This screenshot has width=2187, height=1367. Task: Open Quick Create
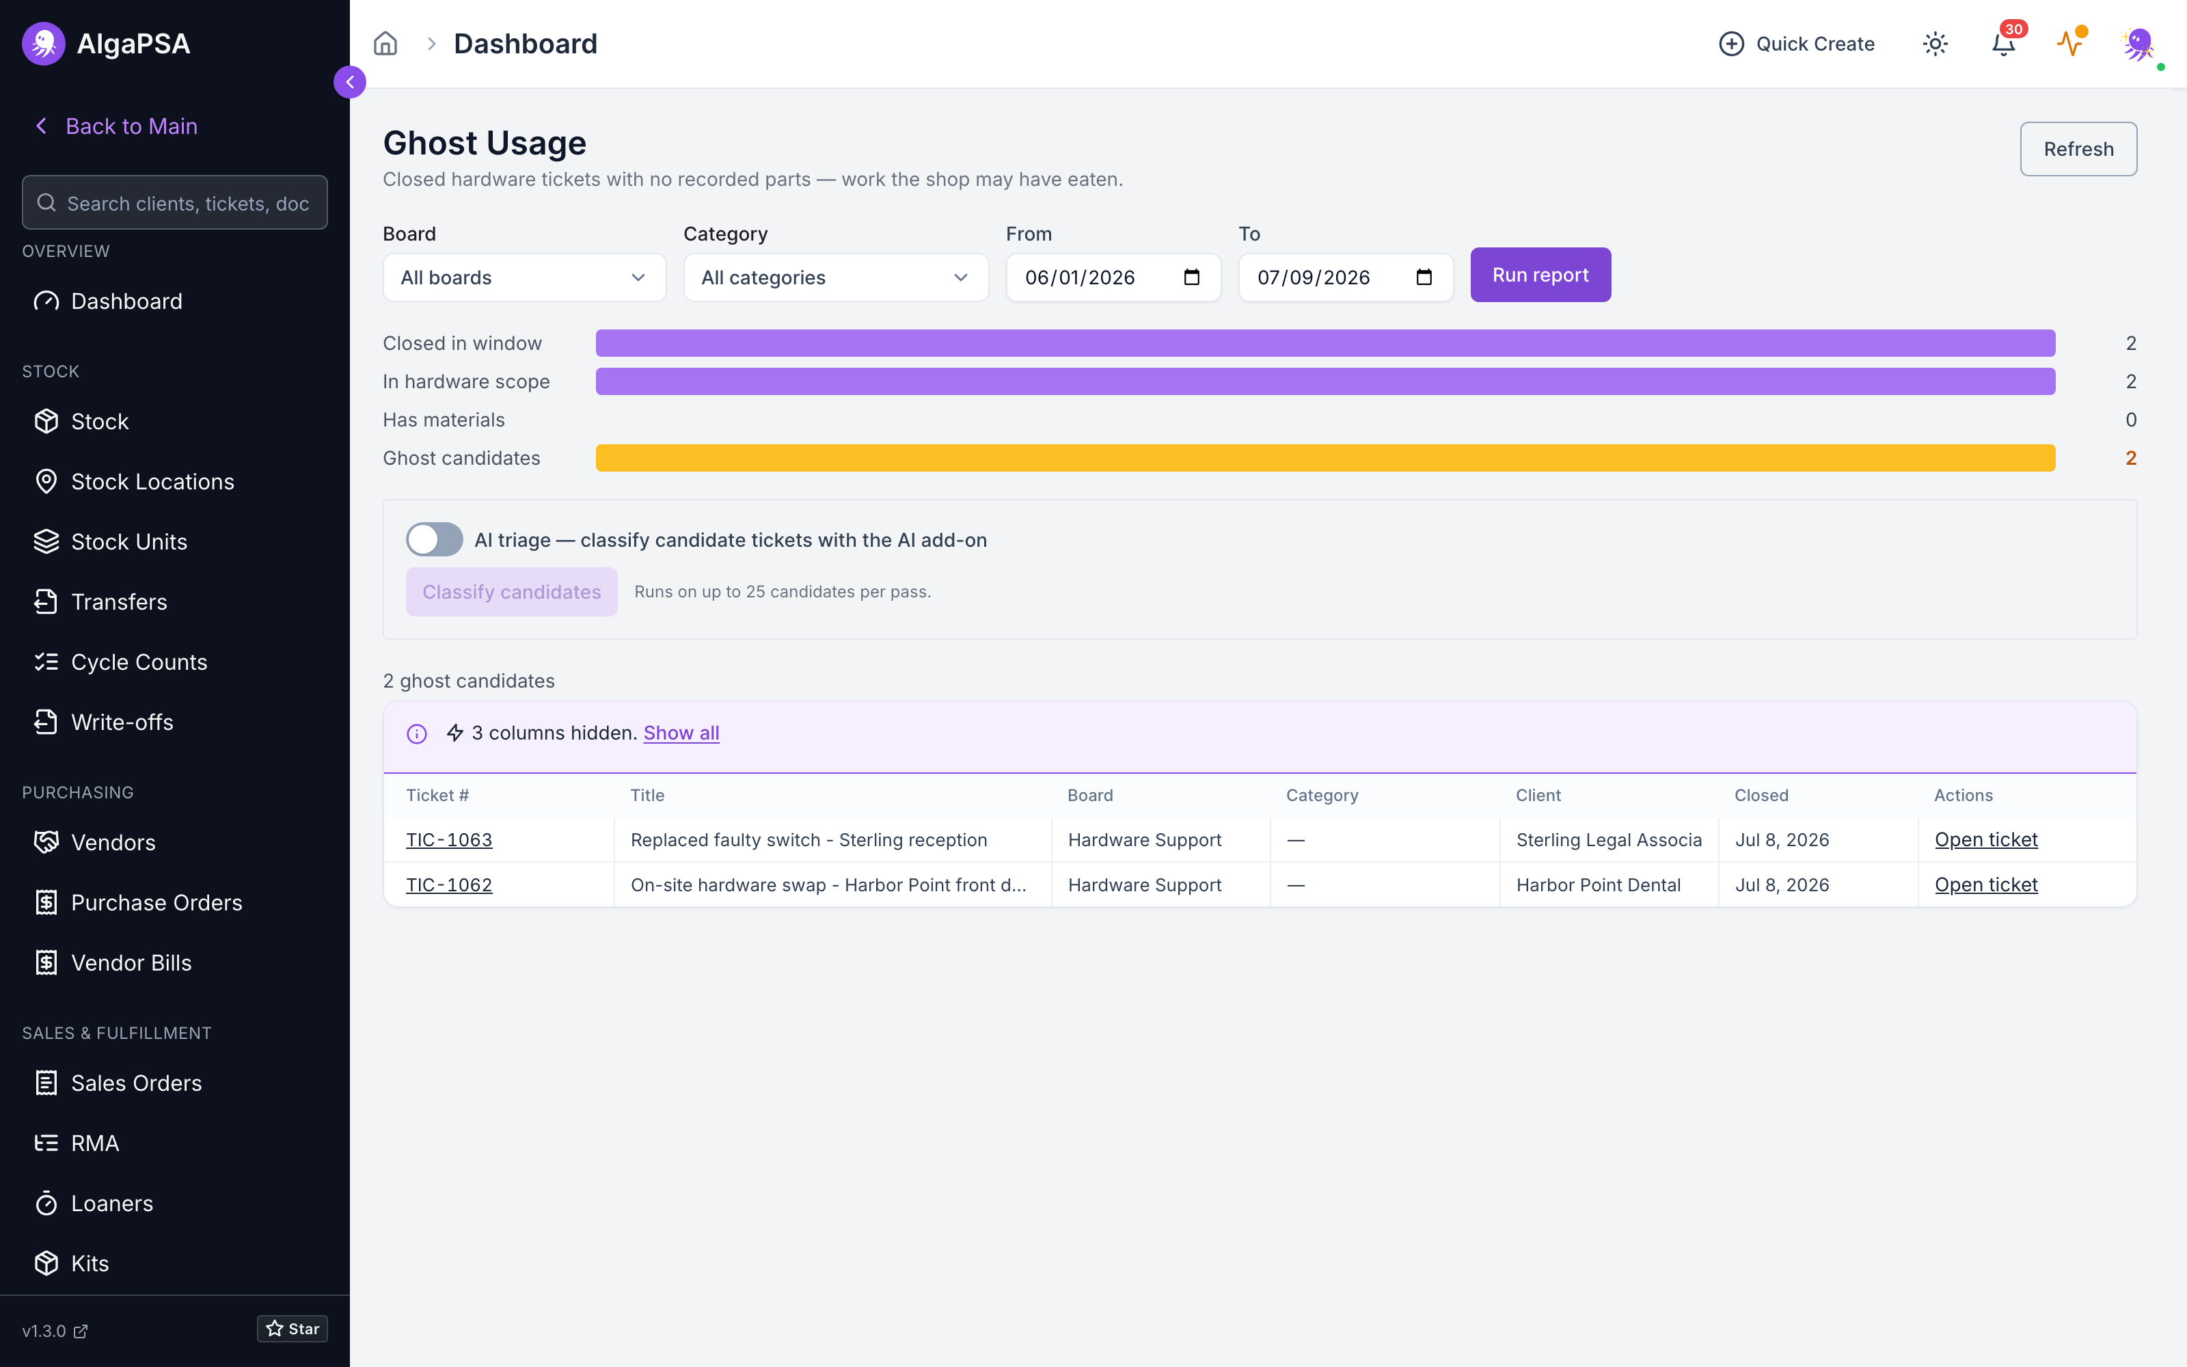click(x=1797, y=43)
